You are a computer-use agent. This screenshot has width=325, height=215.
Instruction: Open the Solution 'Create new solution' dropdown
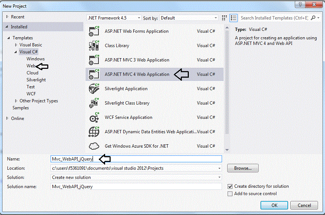(x=136, y=177)
